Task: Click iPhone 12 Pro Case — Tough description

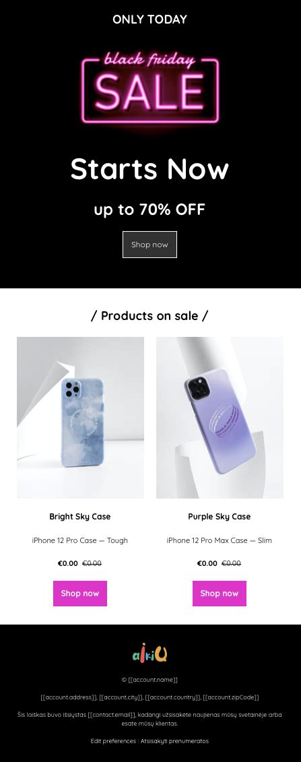Action: click(80, 540)
